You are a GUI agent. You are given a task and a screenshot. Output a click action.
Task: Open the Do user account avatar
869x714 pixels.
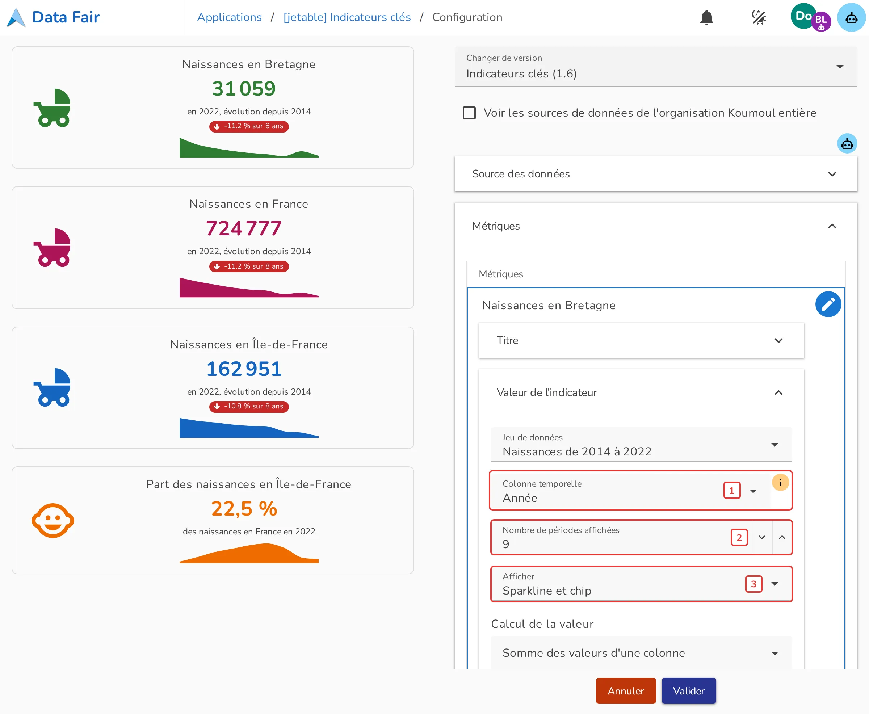pos(803,16)
